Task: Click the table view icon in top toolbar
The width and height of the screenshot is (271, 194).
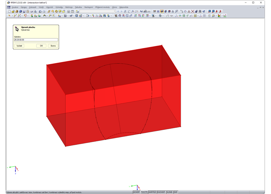Action: [72, 11]
